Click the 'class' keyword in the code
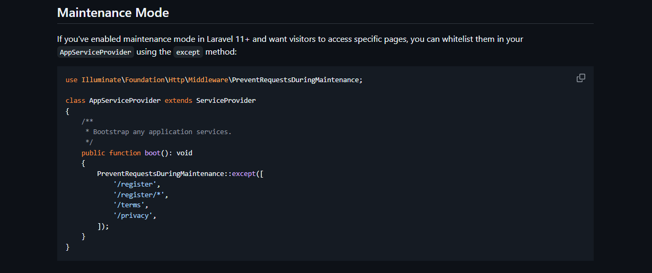The width and height of the screenshot is (652, 273). coord(75,100)
